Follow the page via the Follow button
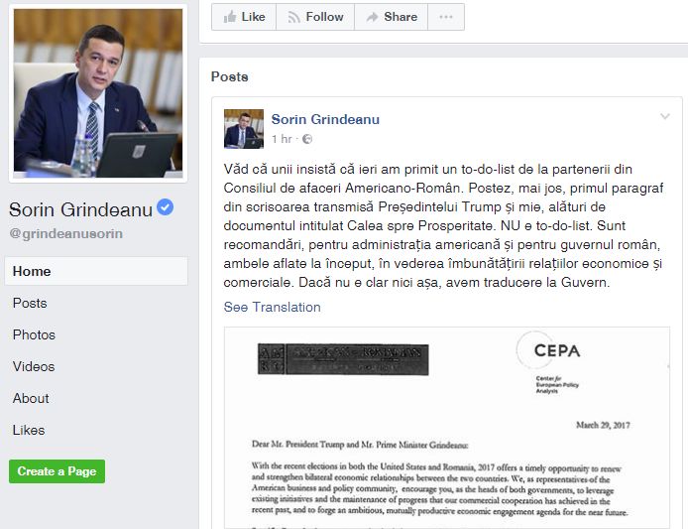 315,17
